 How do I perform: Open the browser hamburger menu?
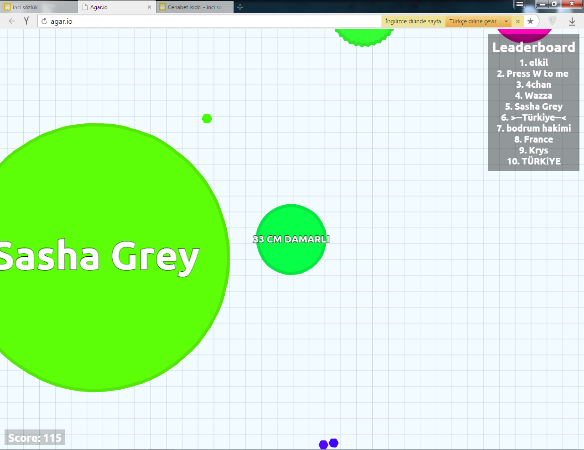[x=520, y=4]
